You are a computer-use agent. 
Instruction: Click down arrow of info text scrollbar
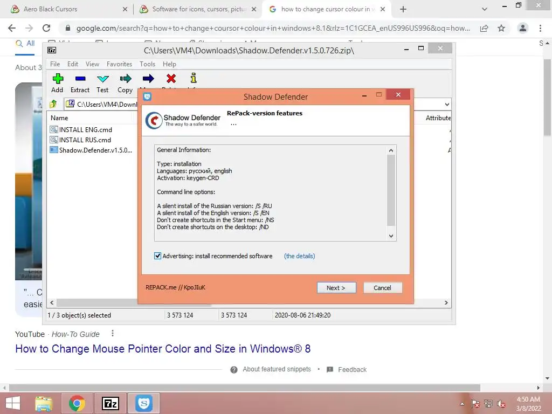click(x=391, y=236)
